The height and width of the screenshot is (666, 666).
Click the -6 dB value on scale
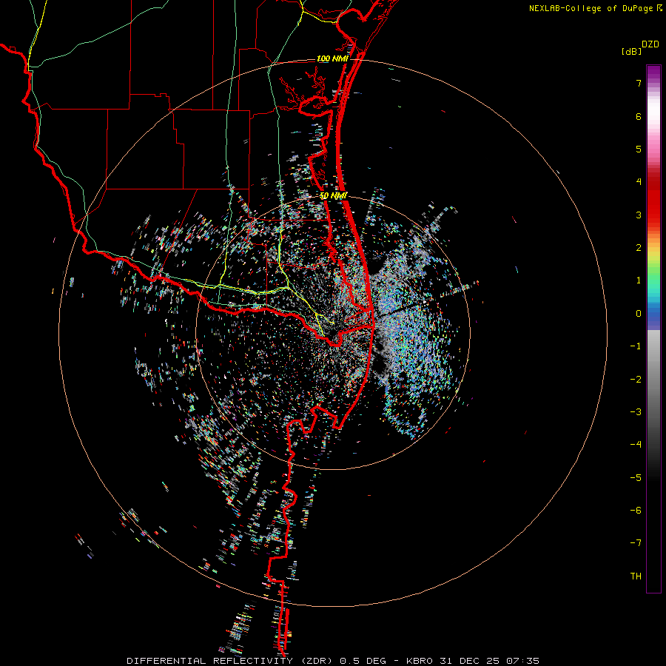pos(636,511)
